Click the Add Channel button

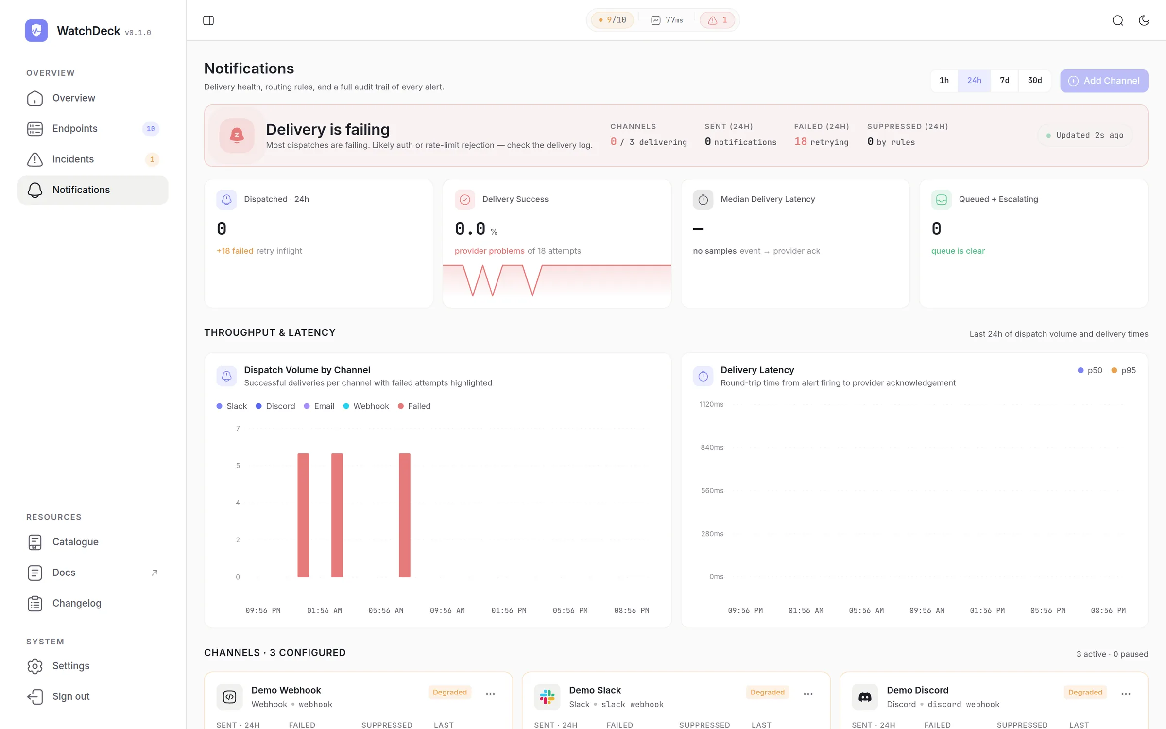pos(1104,81)
